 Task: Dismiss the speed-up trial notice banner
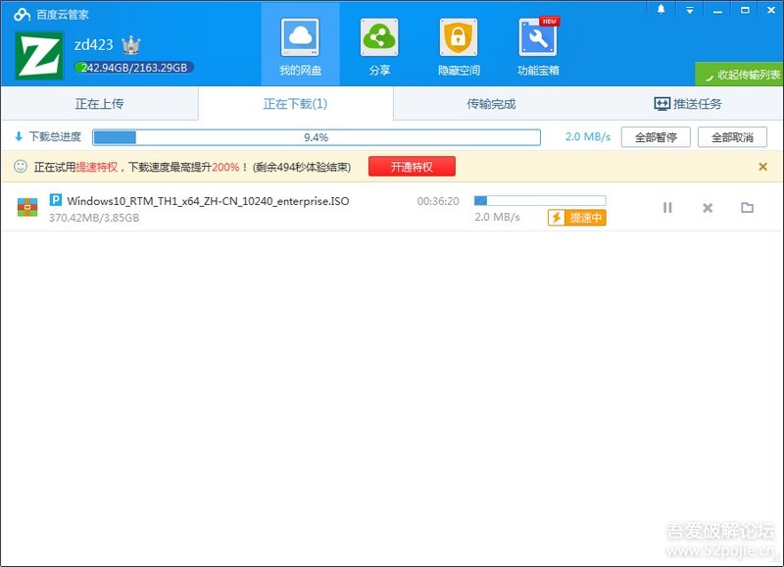[762, 167]
